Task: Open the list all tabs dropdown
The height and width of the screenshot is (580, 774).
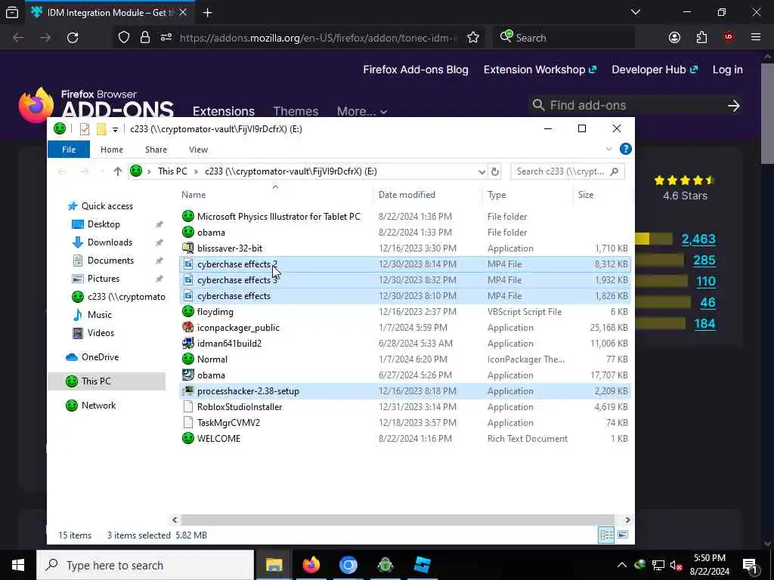Action: click(x=636, y=12)
